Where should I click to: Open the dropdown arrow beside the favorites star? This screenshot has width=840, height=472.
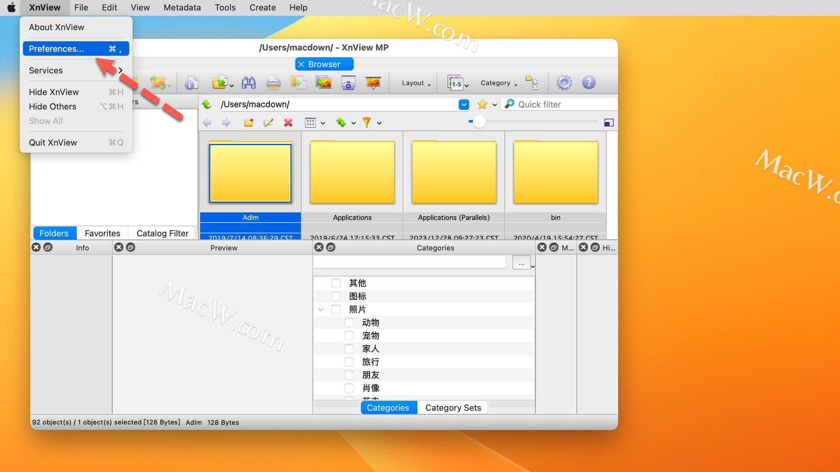click(x=494, y=105)
